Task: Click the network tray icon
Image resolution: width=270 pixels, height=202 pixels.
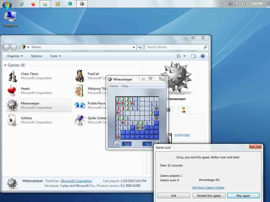Action: tap(230, 4)
